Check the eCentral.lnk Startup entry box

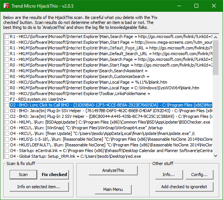click(7, 151)
